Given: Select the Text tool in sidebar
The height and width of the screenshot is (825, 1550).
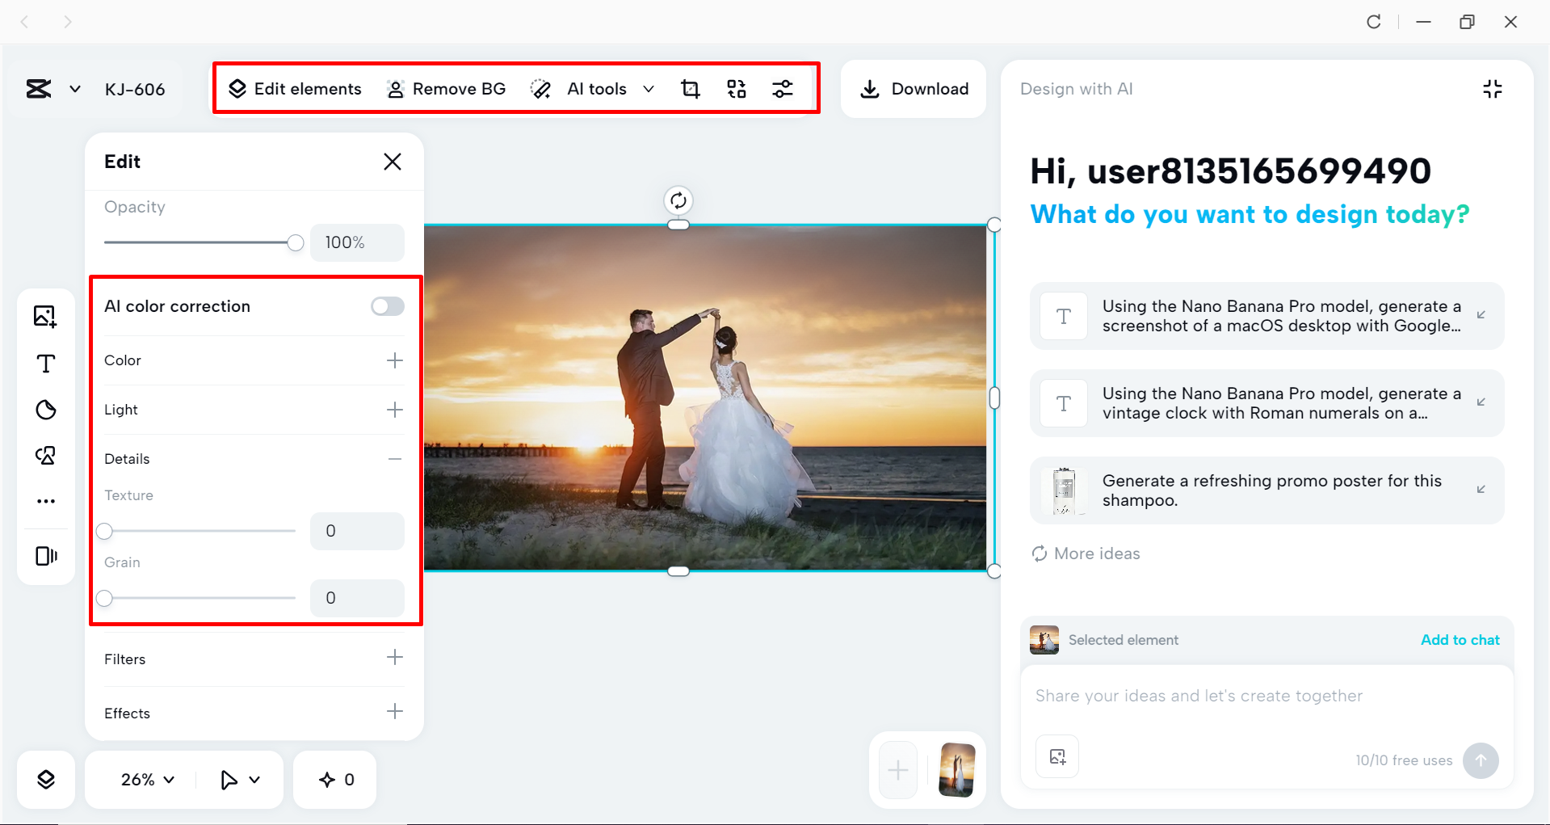Looking at the screenshot, I should (45, 364).
